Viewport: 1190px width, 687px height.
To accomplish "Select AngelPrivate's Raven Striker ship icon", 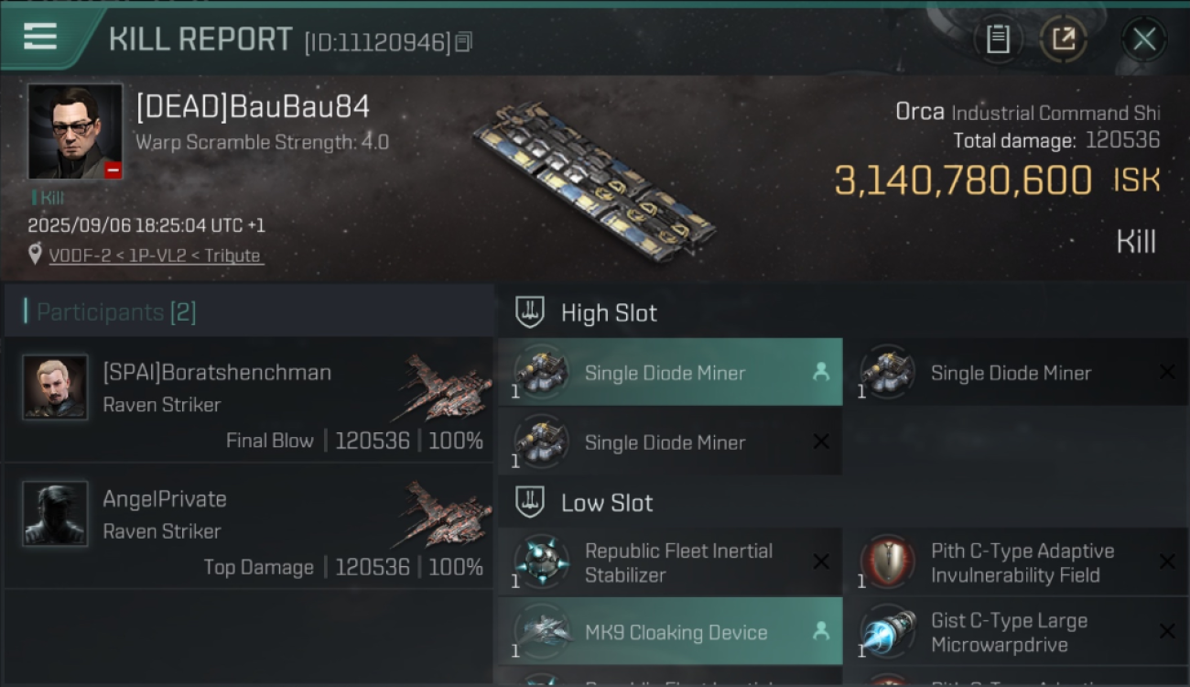I will click(444, 514).
